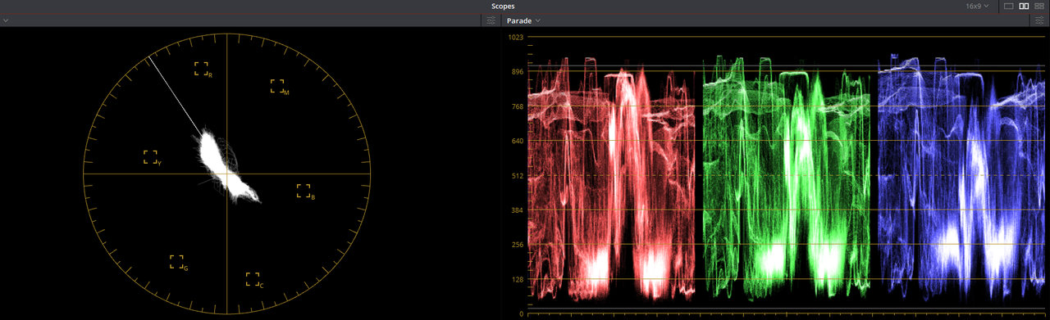Click the blue B target box
Screen dimensions: 1050x320
tap(304, 192)
